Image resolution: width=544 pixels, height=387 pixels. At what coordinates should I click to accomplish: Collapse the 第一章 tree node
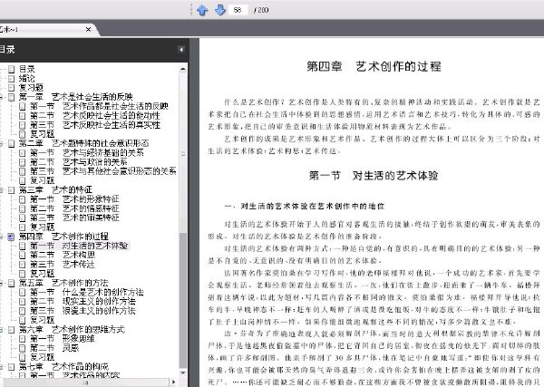click(x=1, y=97)
